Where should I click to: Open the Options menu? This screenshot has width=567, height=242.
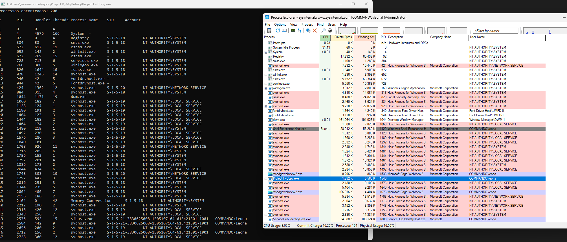point(280,25)
